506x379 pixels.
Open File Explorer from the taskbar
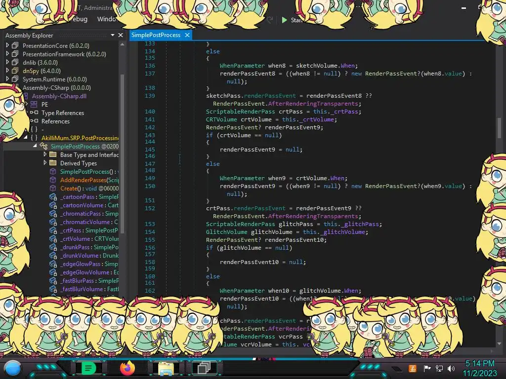[166, 368]
